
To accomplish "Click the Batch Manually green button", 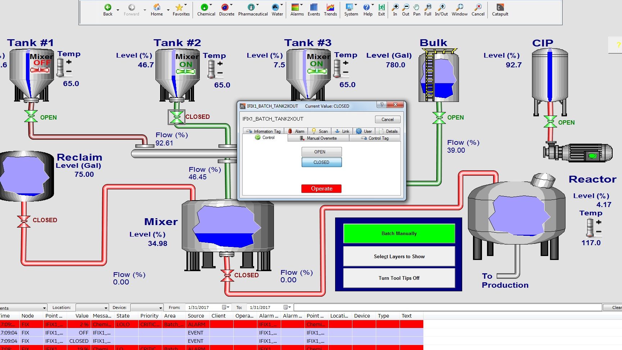I will (x=399, y=234).
